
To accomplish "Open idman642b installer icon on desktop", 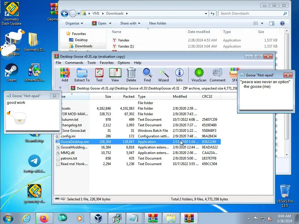I will (x=34, y=73).
